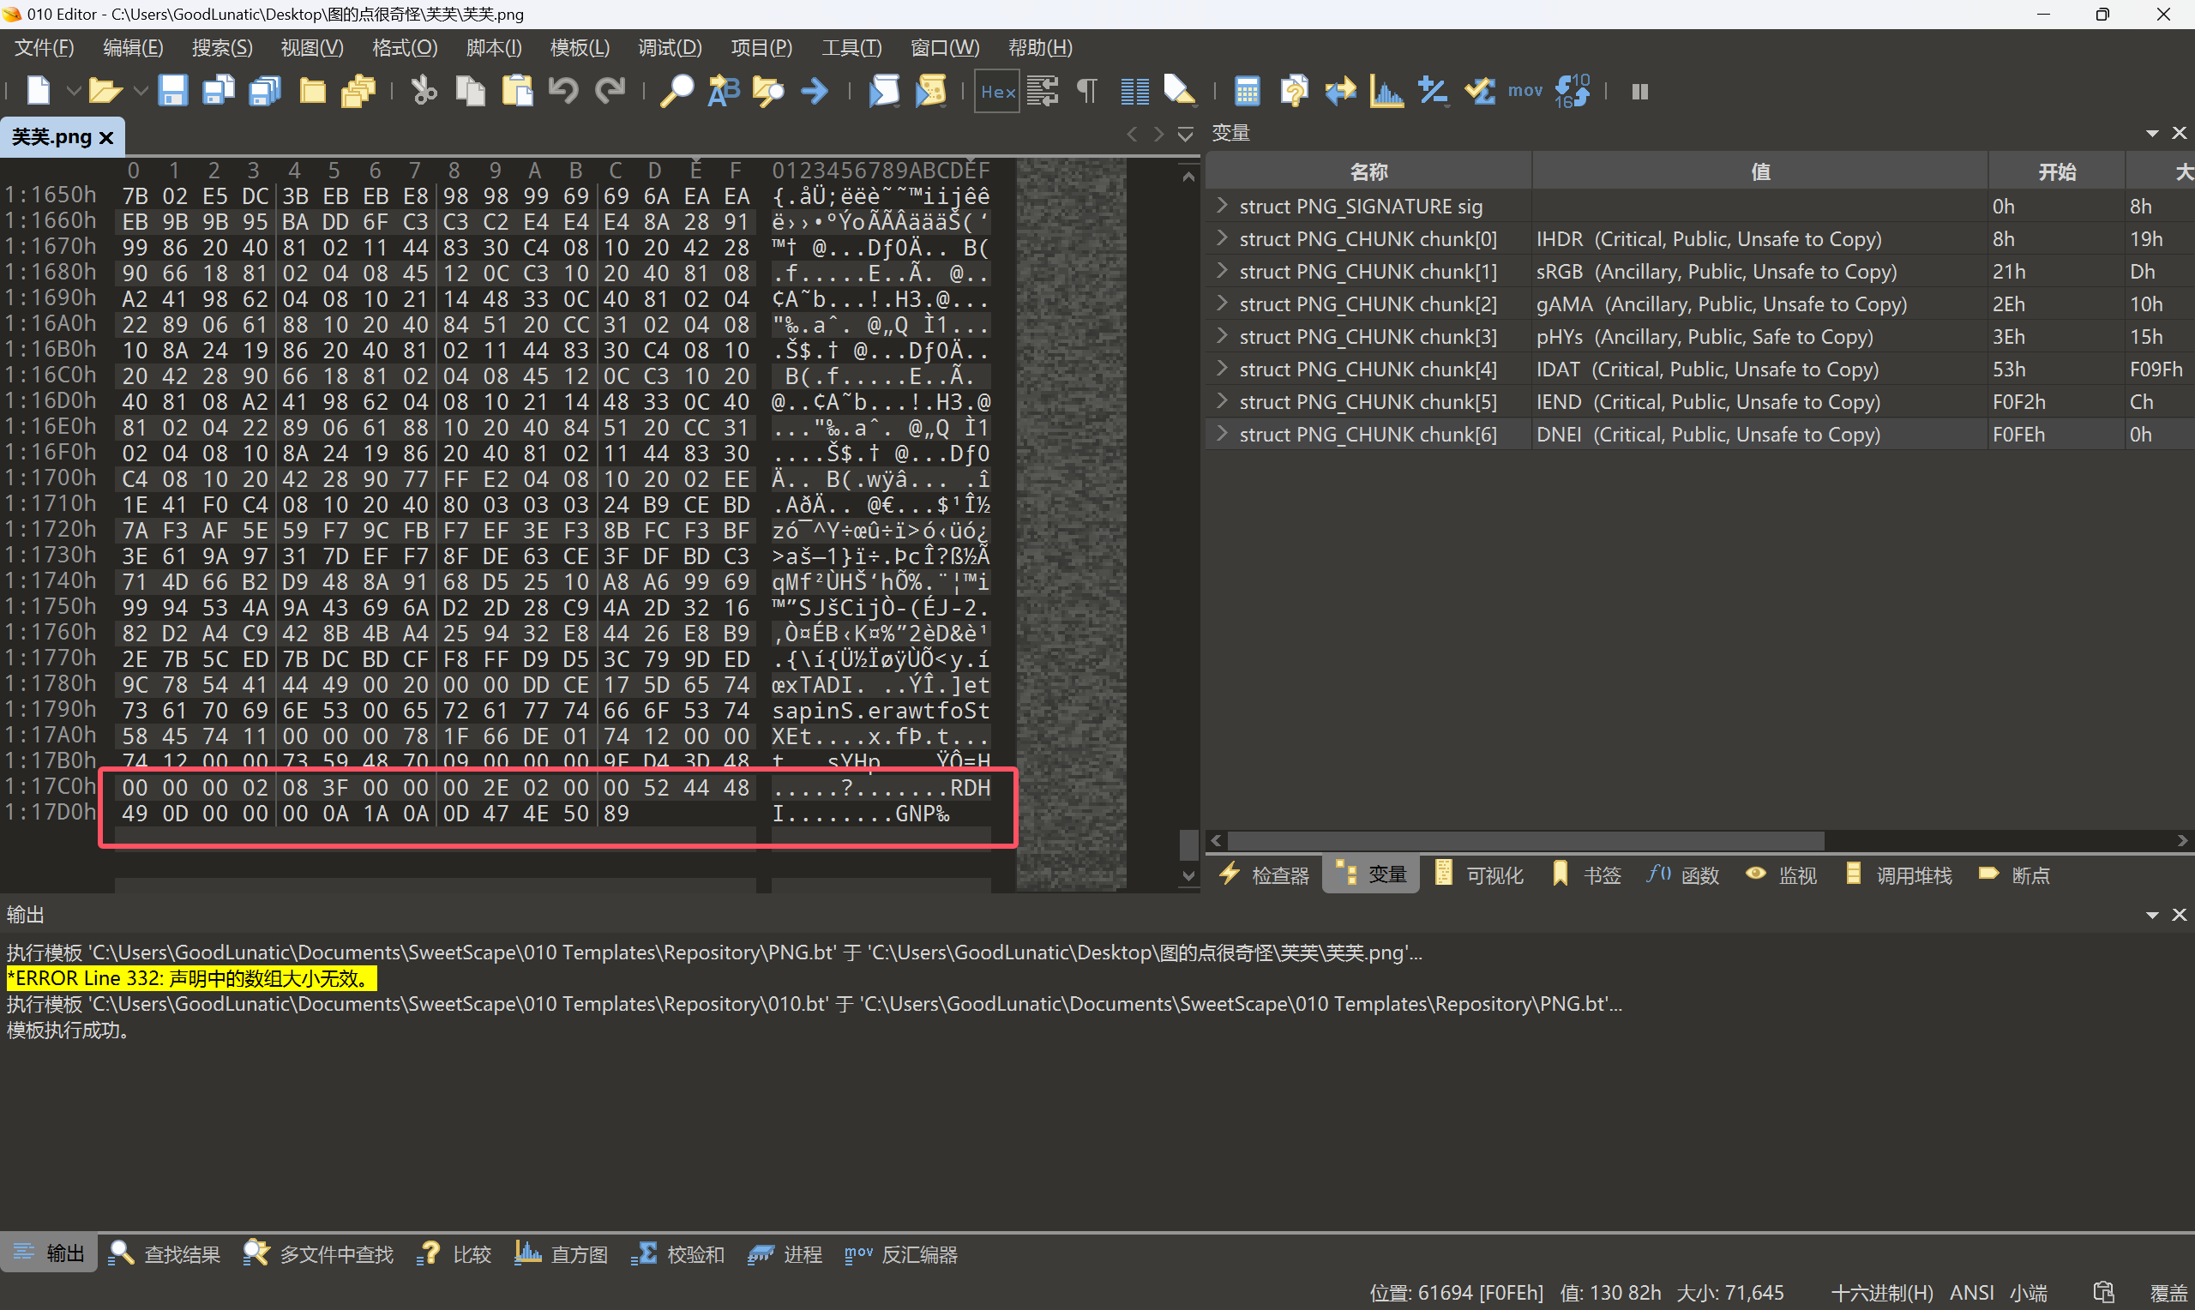Undo last edit with undo arrow
The image size is (2195, 1310).
(563, 91)
